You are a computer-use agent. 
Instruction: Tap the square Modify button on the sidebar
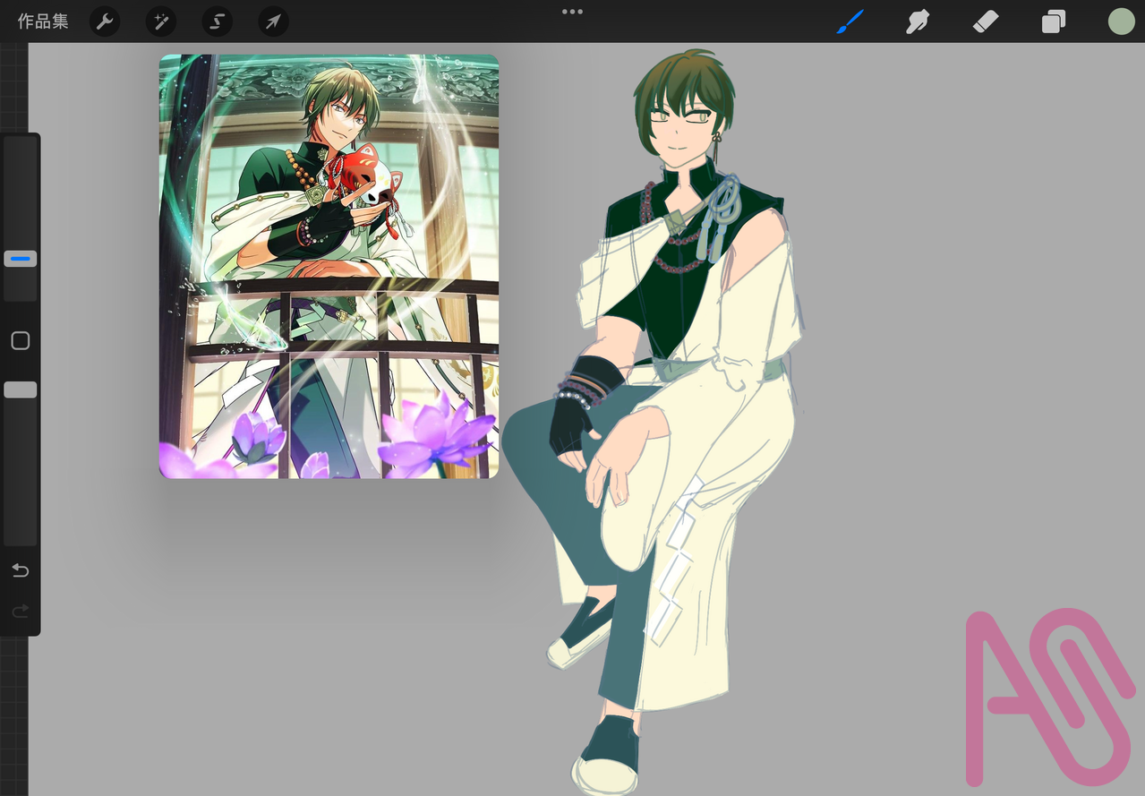coord(20,340)
